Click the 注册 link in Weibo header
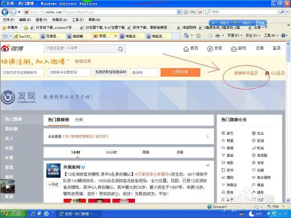 point(260,48)
